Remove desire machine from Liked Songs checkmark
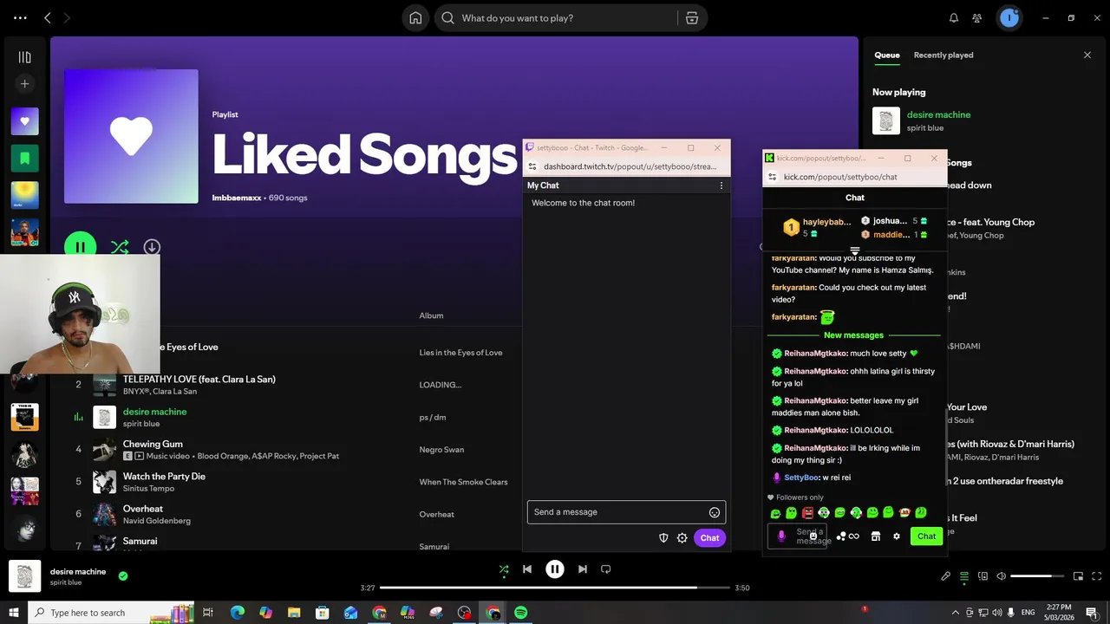Image resolution: width=1110 pixels, height=624 pixels. (x=123, y=575)
